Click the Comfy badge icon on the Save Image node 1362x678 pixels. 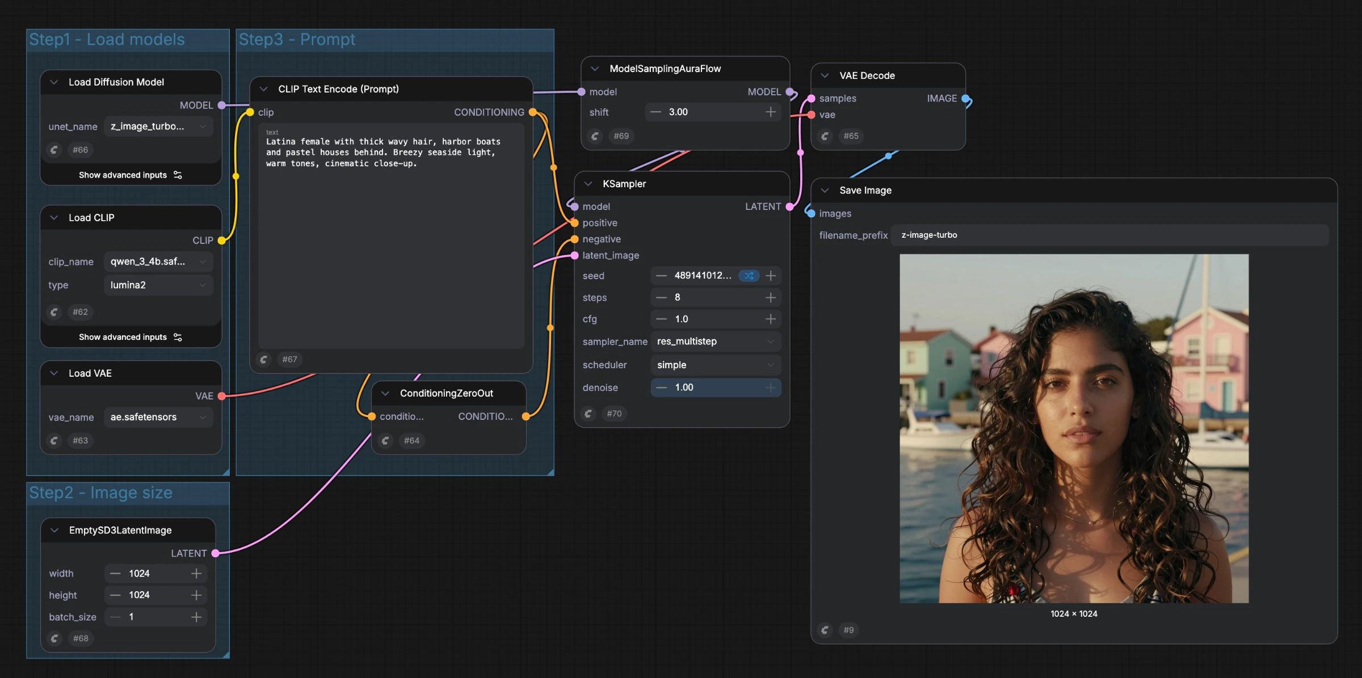click(x=825, y=630)
